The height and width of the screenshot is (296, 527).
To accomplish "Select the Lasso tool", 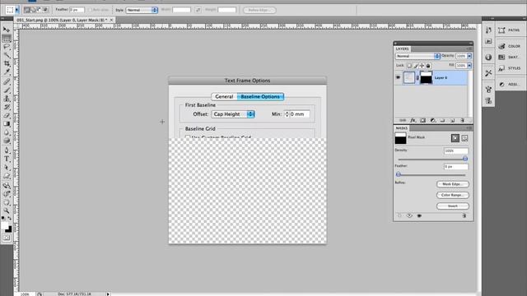I will 7,47.
